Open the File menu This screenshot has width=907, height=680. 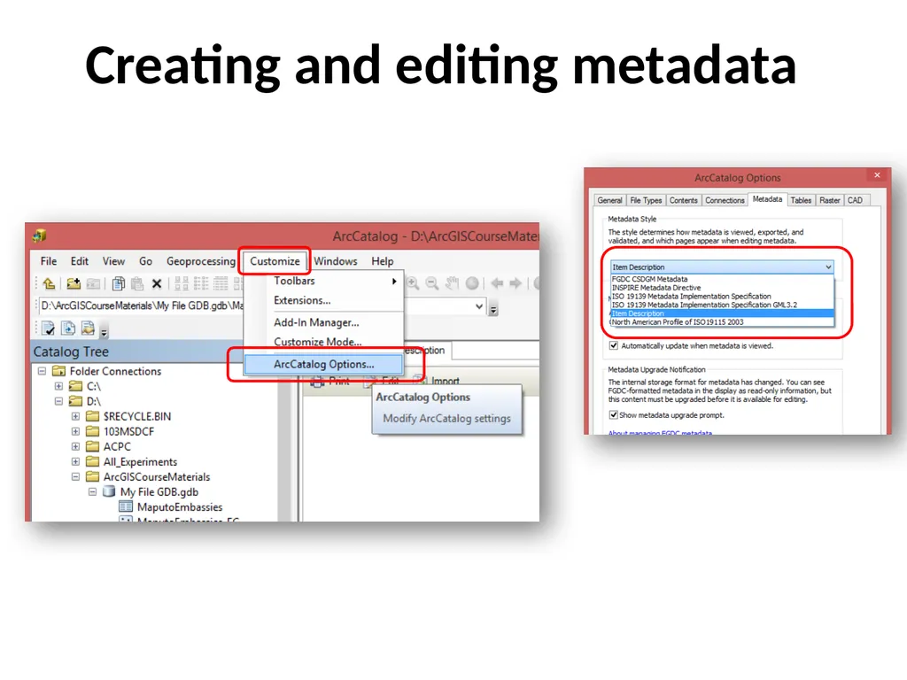pyautogui.click(x=49, y=261)
